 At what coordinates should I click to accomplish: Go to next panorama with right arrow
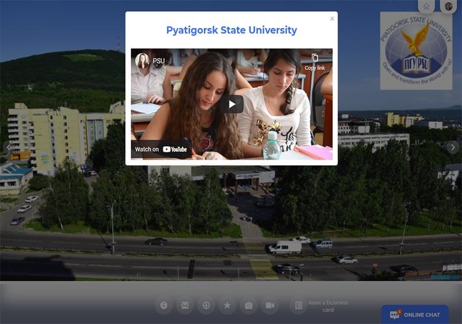(453, 147)
